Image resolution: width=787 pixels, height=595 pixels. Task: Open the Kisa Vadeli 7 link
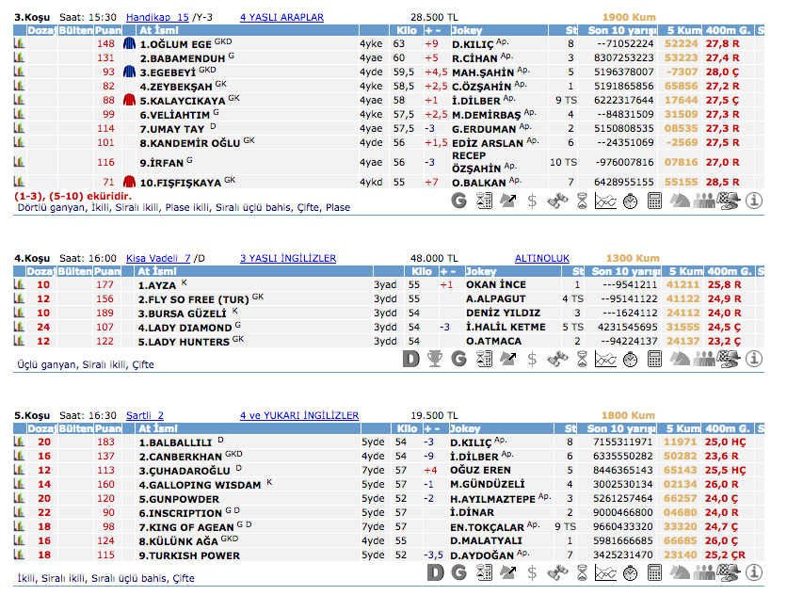(159, 258)
